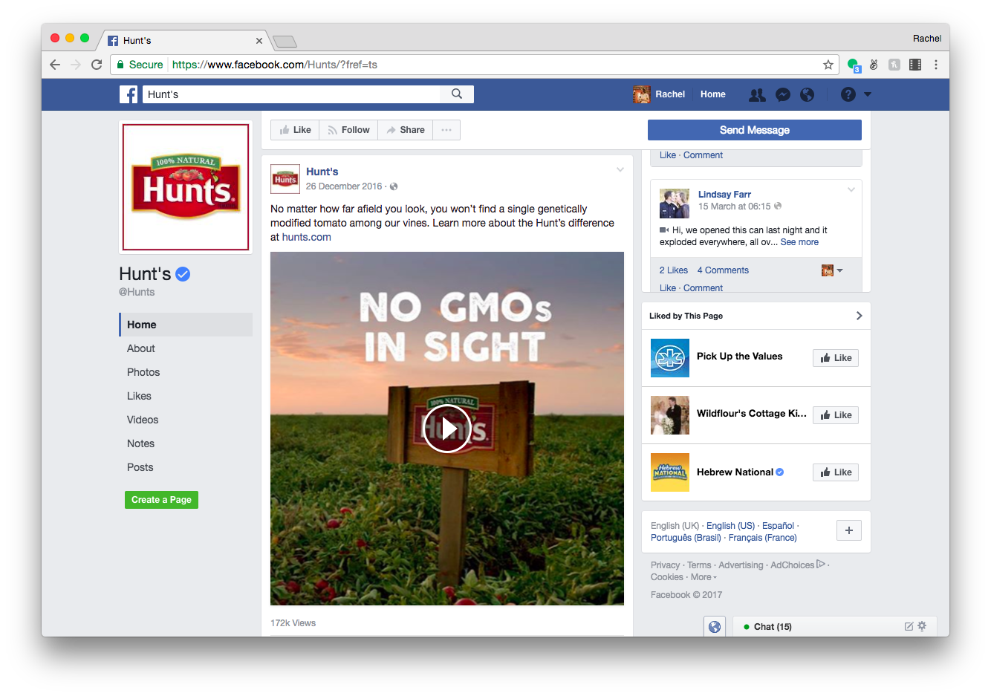The width and height of the screenshot is (991, 696).
Task: Bookmark this page with the star icon
Action: 828,65
